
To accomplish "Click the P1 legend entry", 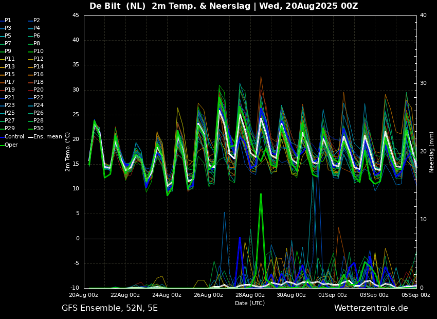I will click(x=8, y=20).
